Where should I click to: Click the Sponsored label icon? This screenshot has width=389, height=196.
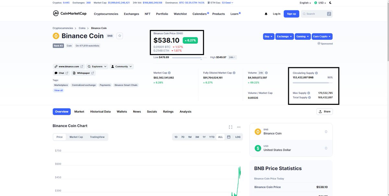coord(319,43)
